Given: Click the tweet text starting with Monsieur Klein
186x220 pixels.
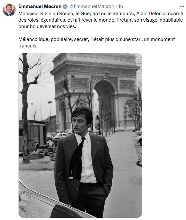Looking at the screenshot, I should (101, 20).
